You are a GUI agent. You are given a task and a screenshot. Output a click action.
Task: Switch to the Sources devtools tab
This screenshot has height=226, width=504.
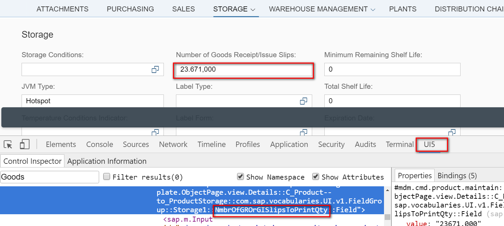tap(136, 144)
